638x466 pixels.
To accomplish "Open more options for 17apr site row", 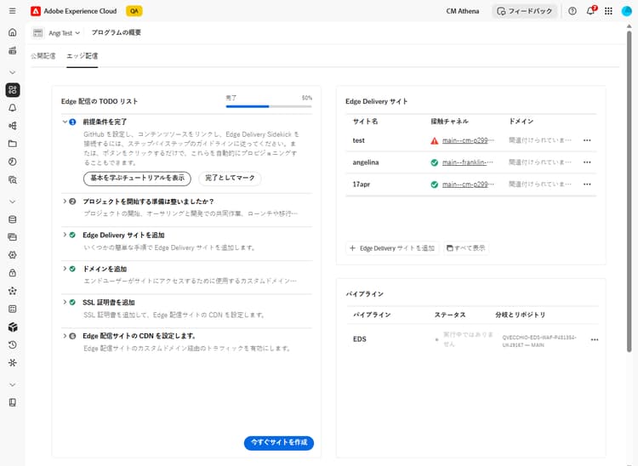I will [x=587, y=185].
